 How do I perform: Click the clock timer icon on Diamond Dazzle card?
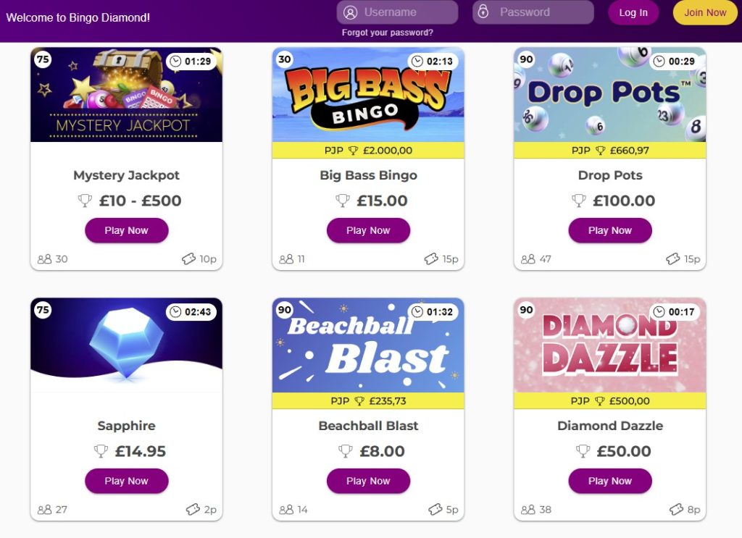pos(659,311)
